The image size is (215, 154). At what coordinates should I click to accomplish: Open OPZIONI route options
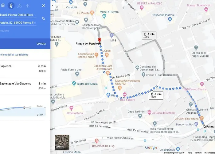pos(41,44)
